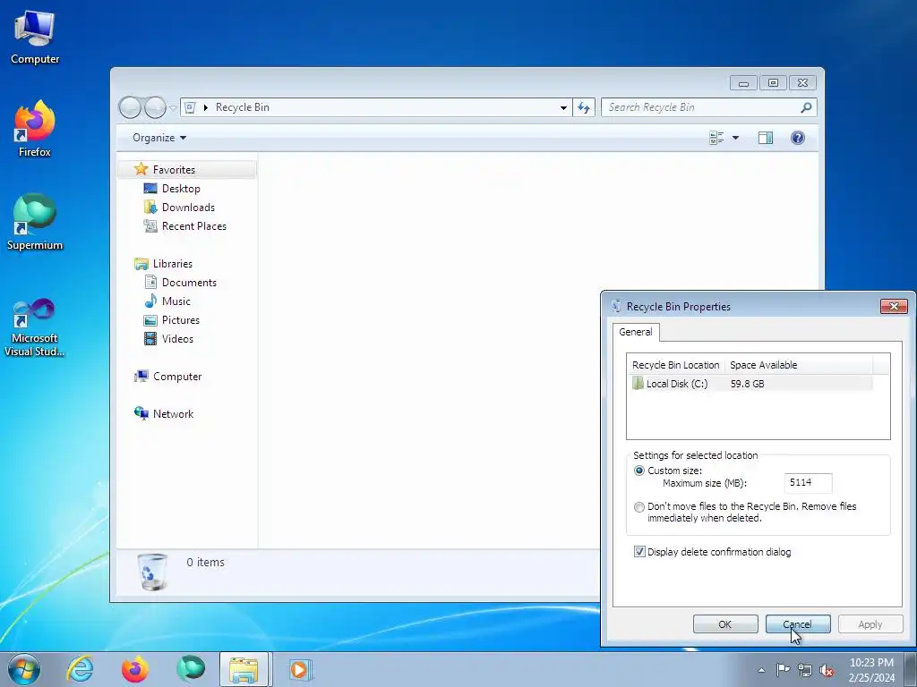
Task: Select Don't move files to Recycle Bin option
Action: (x=639, y=507)
